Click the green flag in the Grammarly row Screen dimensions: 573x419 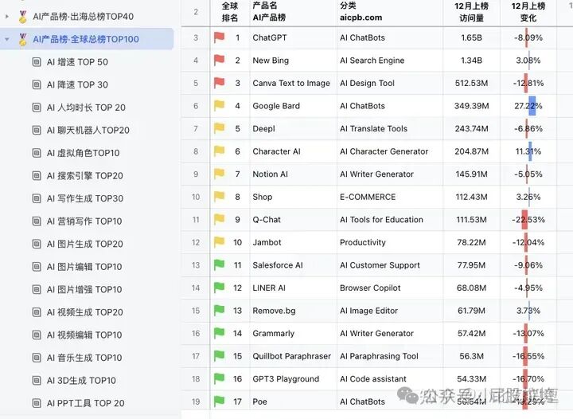pyautogui.click(x=220, y=333)
